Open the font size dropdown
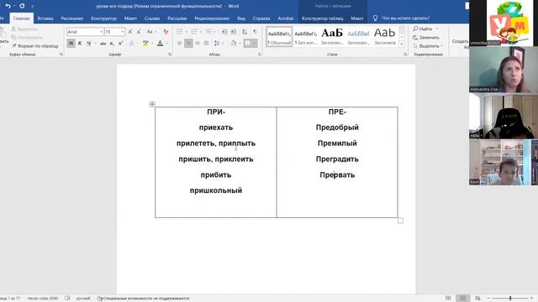The height and width of the screenshot is (302, 538). (123, 32)
